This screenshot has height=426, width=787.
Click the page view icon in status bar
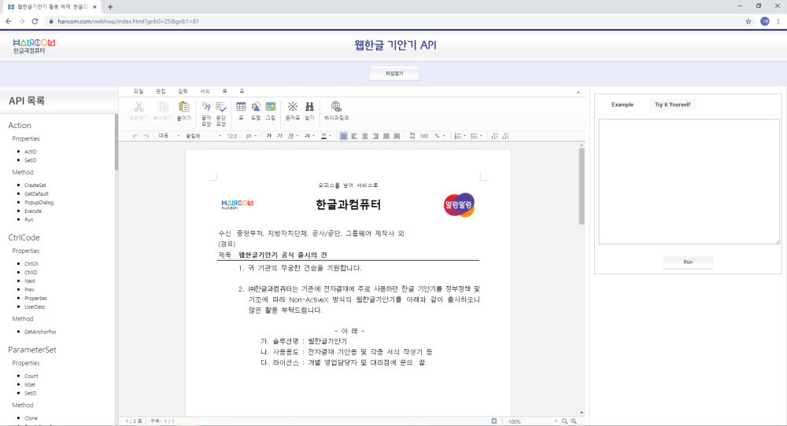point(494,421)
